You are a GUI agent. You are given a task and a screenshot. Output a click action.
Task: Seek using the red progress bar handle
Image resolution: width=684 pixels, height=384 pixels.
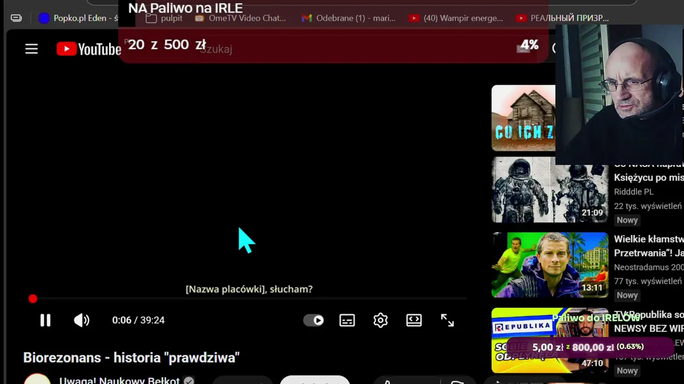[x=33, y=299]
